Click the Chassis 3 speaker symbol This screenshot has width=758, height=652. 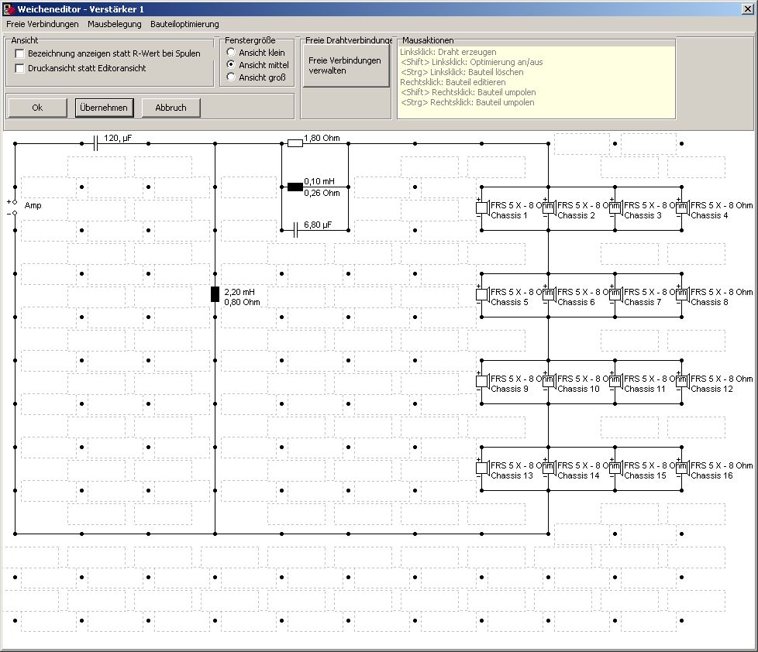(x=616, y=208)
